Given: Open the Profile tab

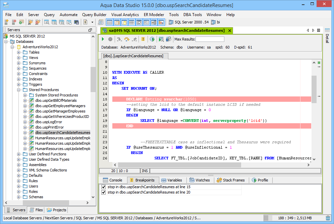Looking at the screenshot, I should [260, 180].
